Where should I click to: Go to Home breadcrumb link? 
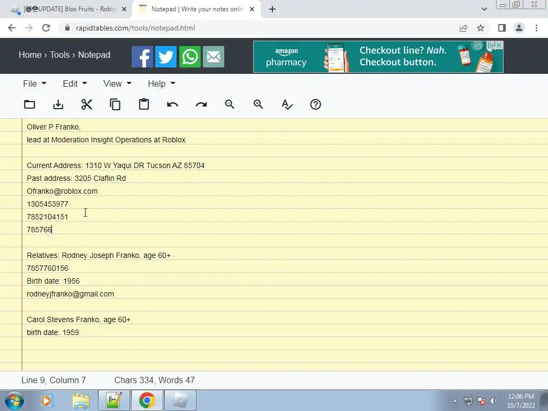(30, 55)
